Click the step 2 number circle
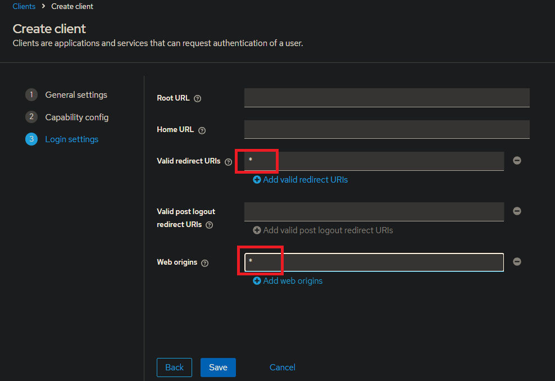 click(31, 117)
